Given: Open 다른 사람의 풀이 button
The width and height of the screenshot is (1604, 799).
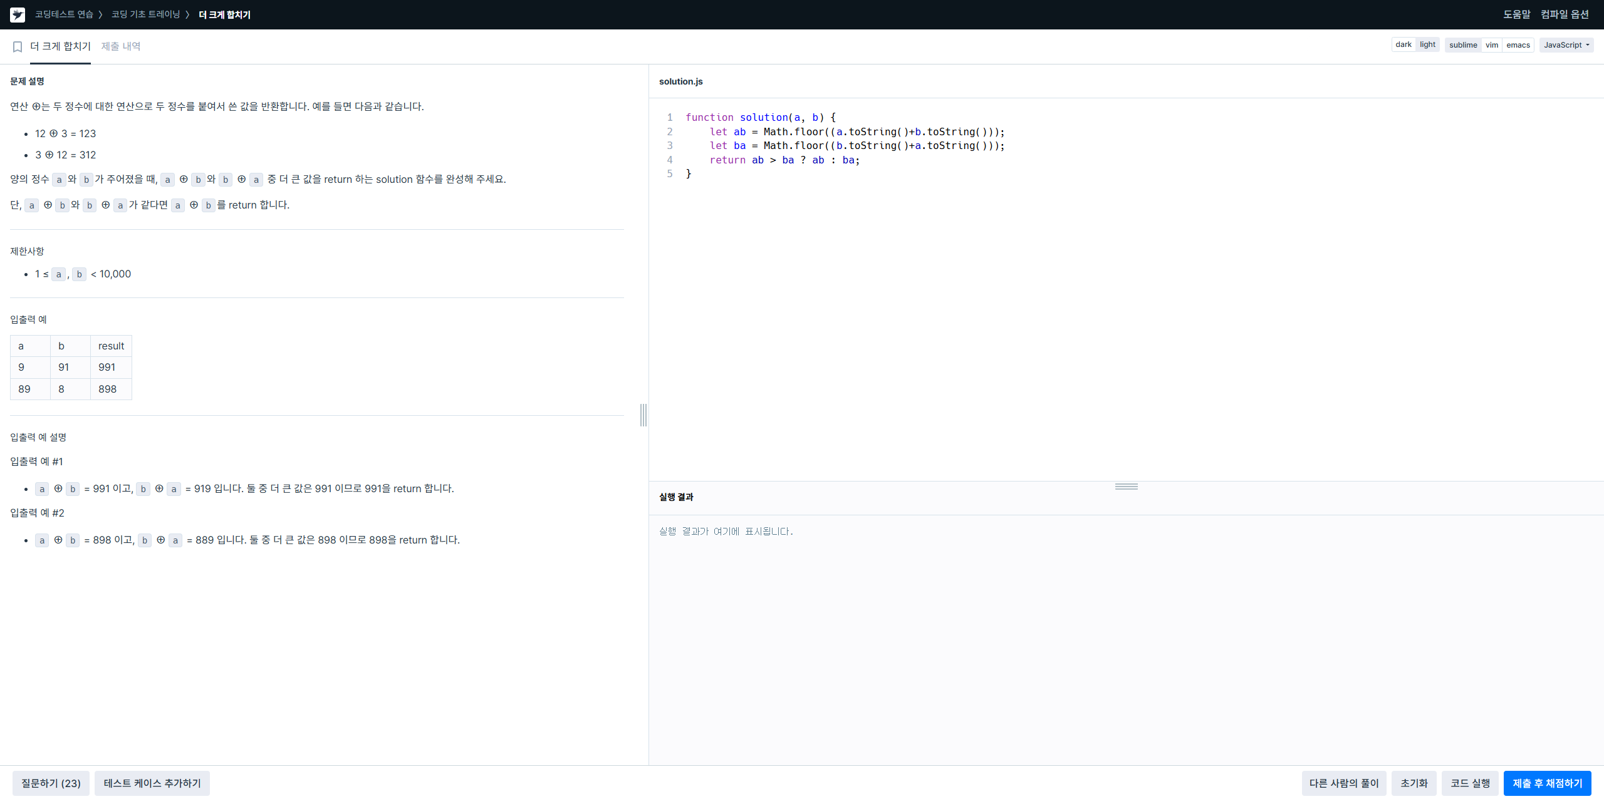Looking at the screenshot, I should click(1344, 783).
